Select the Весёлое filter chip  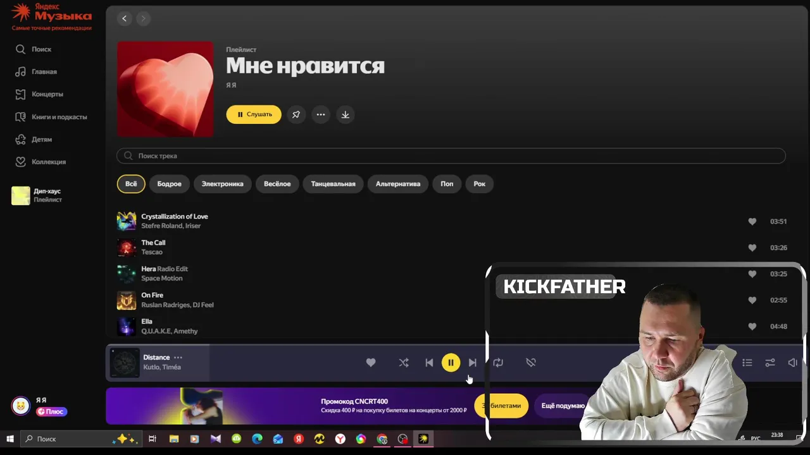(x=277, y=184)
